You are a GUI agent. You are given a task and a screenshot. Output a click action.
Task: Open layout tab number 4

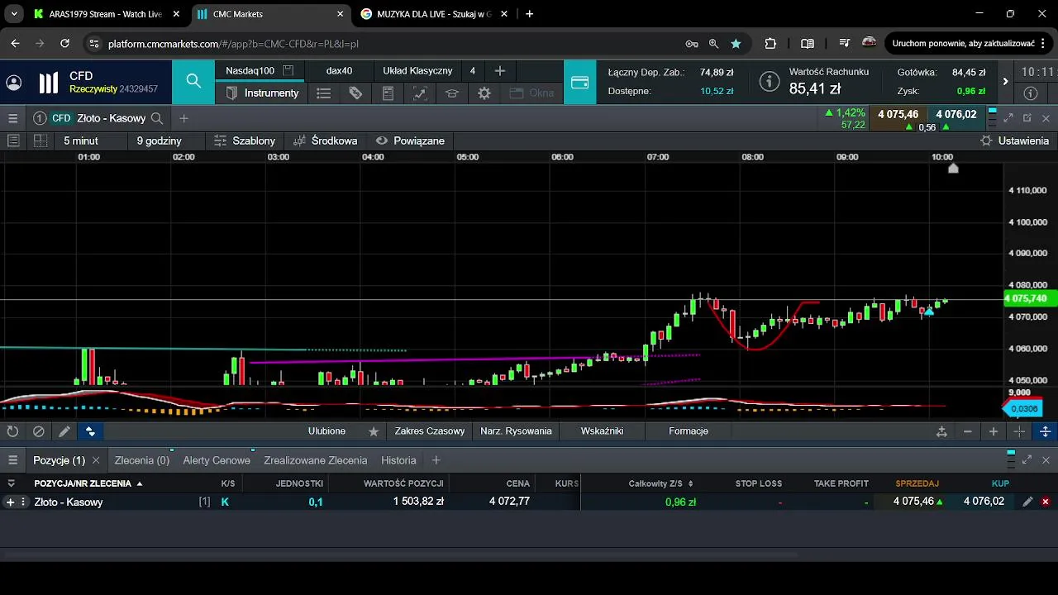pos(473,71)
